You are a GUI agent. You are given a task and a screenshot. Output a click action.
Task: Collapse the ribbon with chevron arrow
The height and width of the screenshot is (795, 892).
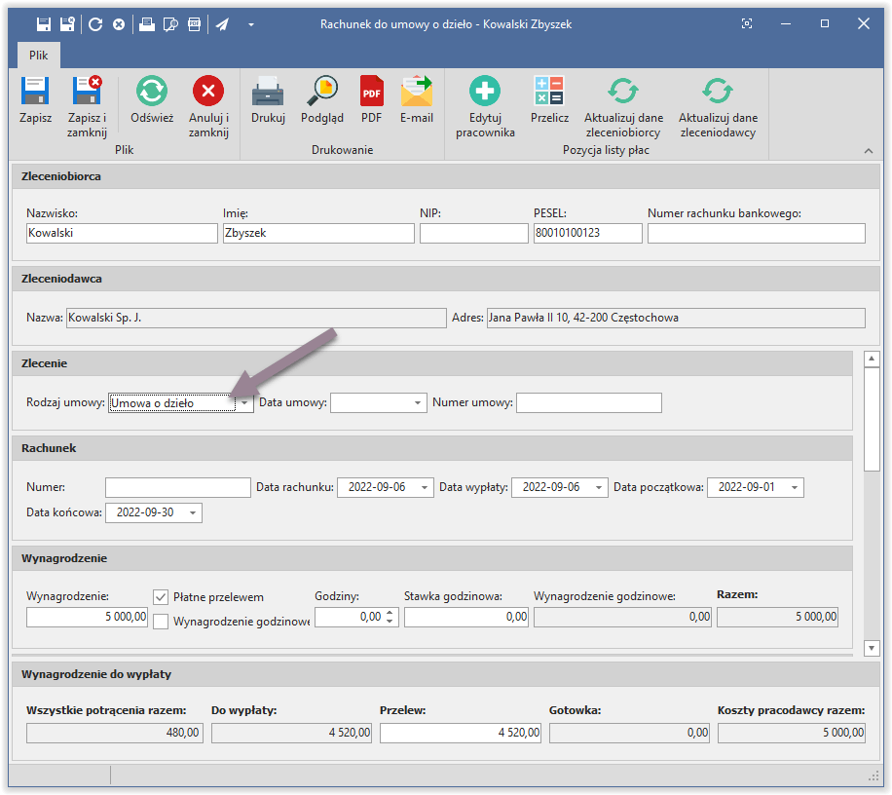tap(868, 150)
